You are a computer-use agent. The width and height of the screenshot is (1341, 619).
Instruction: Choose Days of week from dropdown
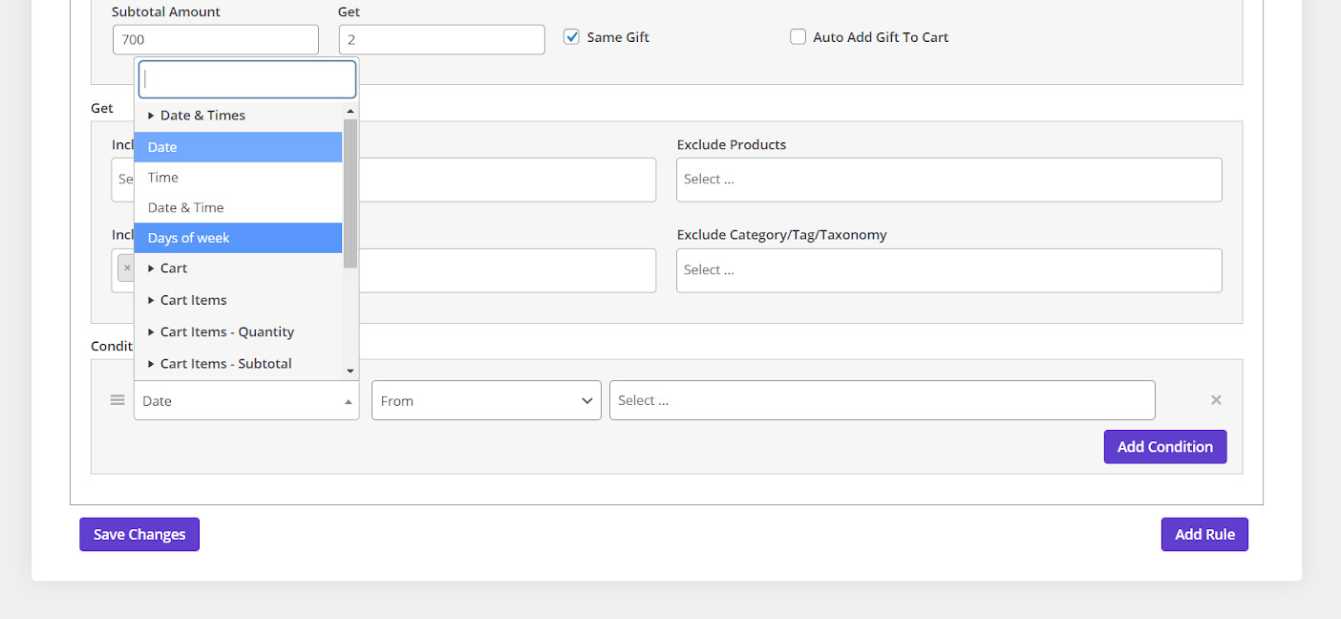coord(189,238)
